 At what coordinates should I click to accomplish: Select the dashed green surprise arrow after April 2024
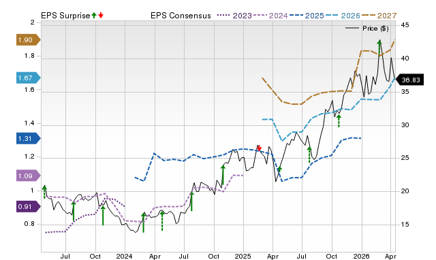162,221
